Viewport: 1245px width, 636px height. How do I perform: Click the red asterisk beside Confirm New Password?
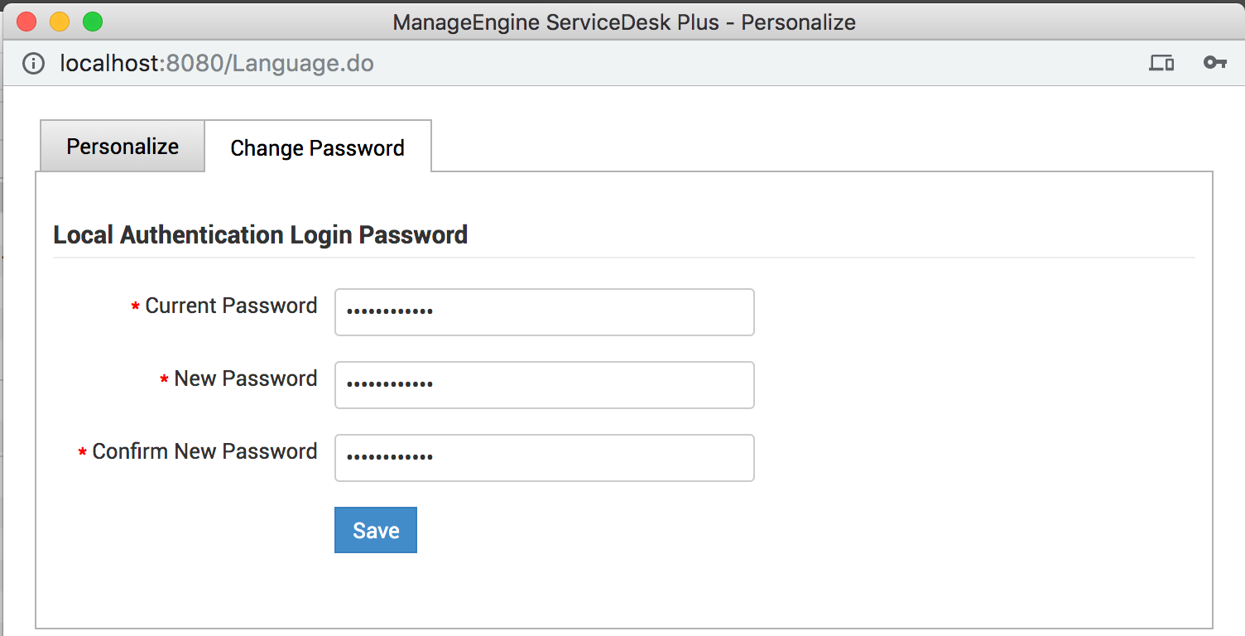tap(82, 453)
